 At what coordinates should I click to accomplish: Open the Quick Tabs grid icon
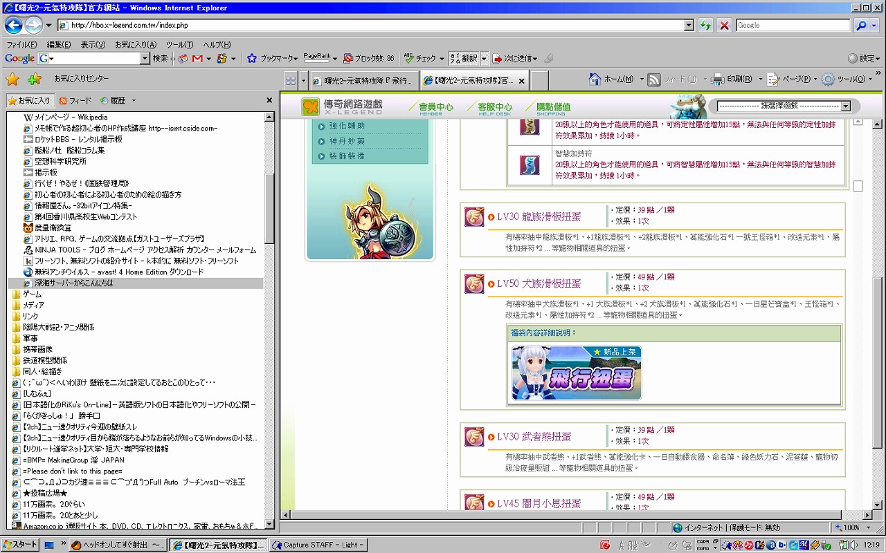click(x=291, y=80)
